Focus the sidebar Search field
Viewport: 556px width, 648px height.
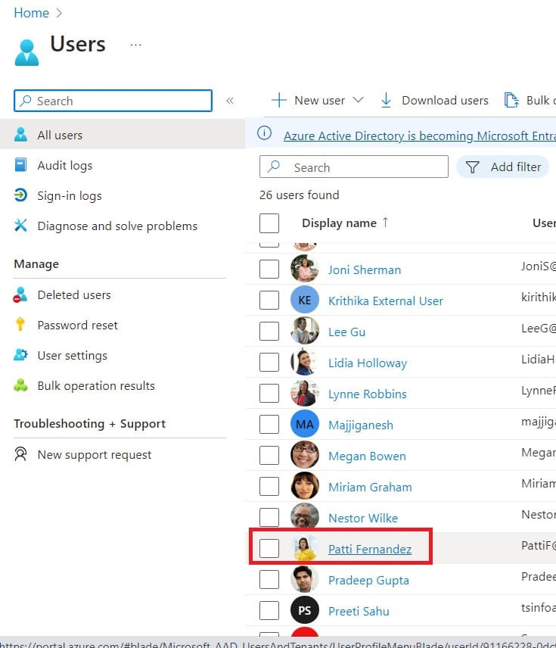point(113,101)
